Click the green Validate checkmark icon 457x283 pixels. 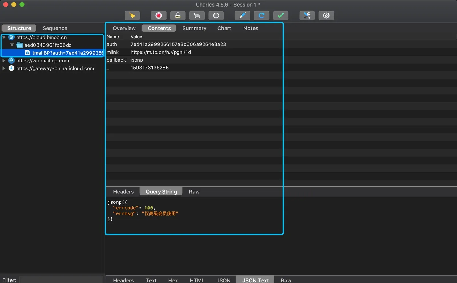pos(281,15)
